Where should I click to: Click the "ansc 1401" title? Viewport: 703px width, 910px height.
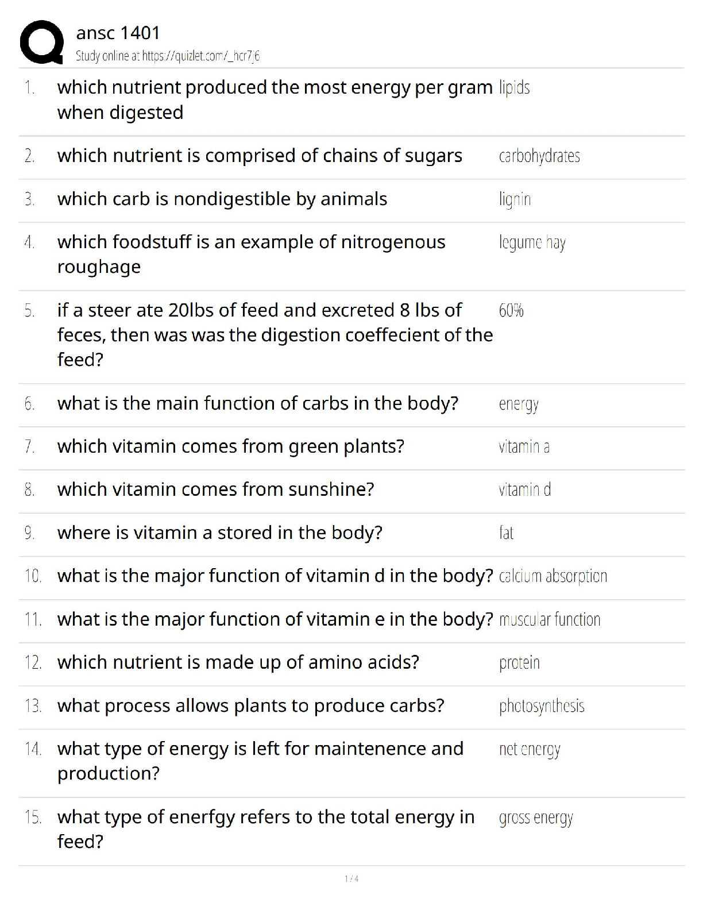click(x=118, y=33)
